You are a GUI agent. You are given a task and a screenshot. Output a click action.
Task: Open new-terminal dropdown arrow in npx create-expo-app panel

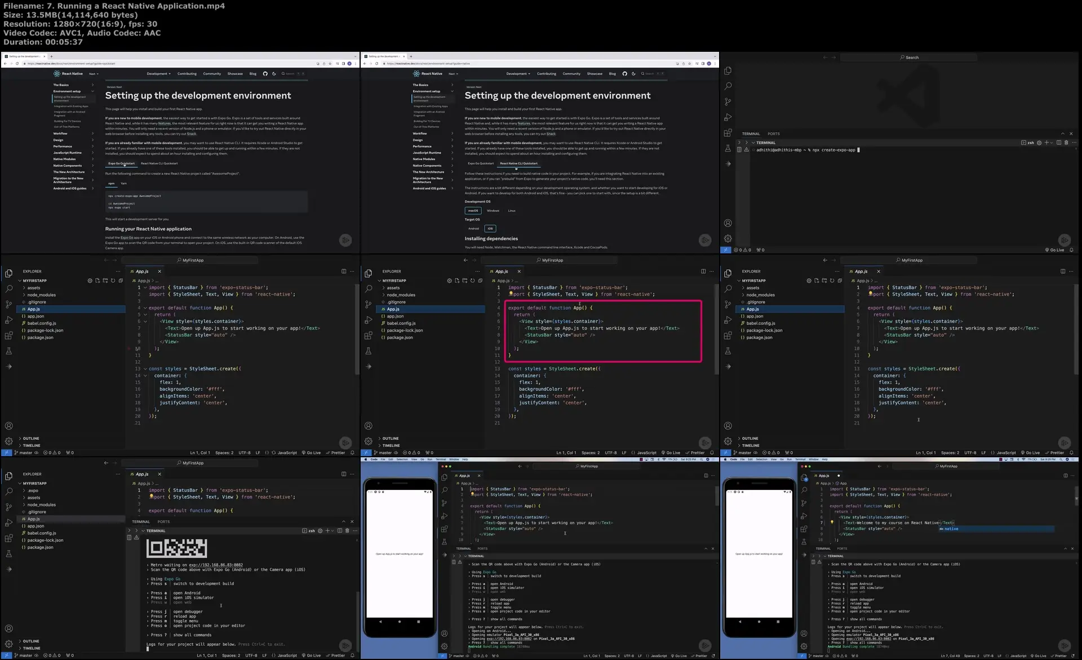coord(1051,142)
